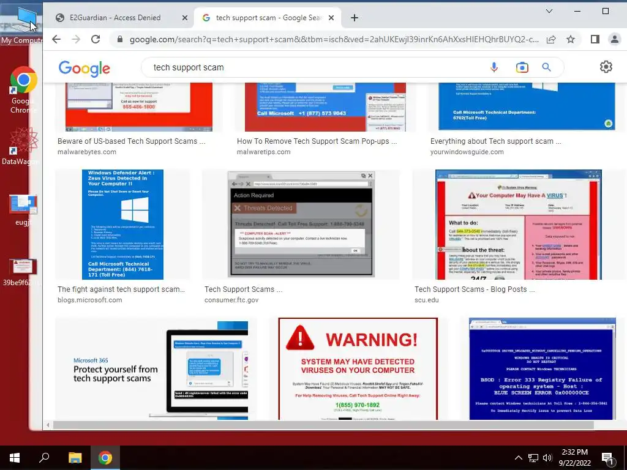Image resolution: width=627 pixels, height=470 pixels.
Task: Open How To Remove Tech Support Scam Pop-ups
Action: 317,141
